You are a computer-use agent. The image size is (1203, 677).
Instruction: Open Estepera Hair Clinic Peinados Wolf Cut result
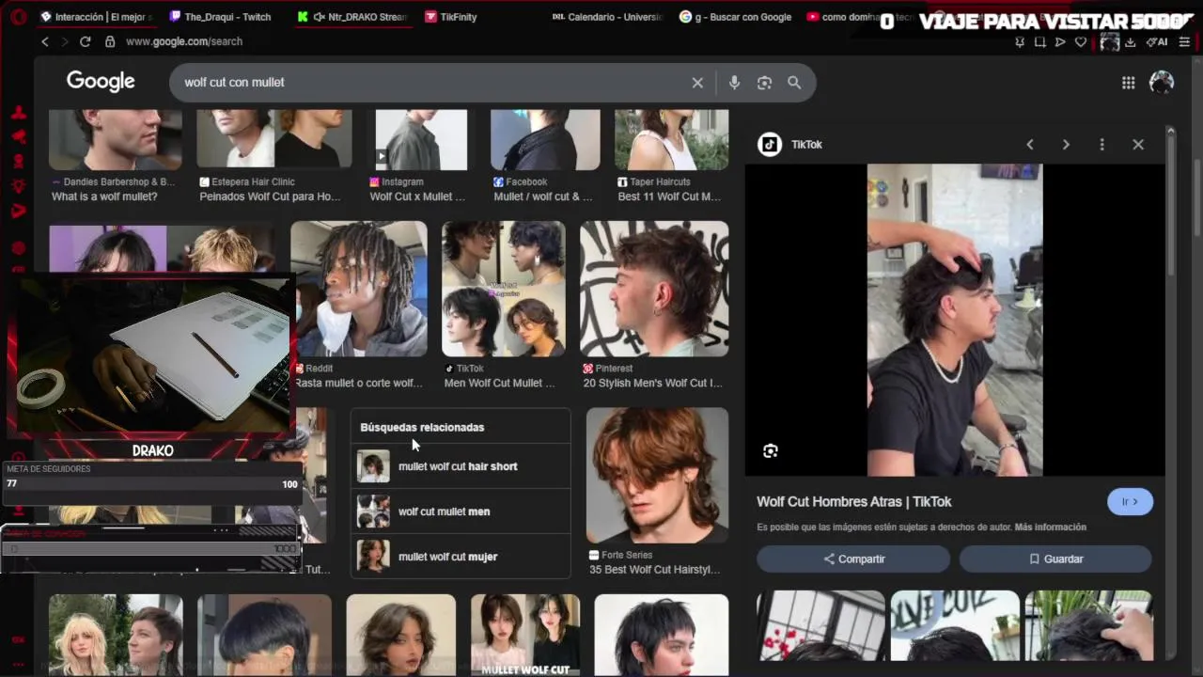click(274, 139)
